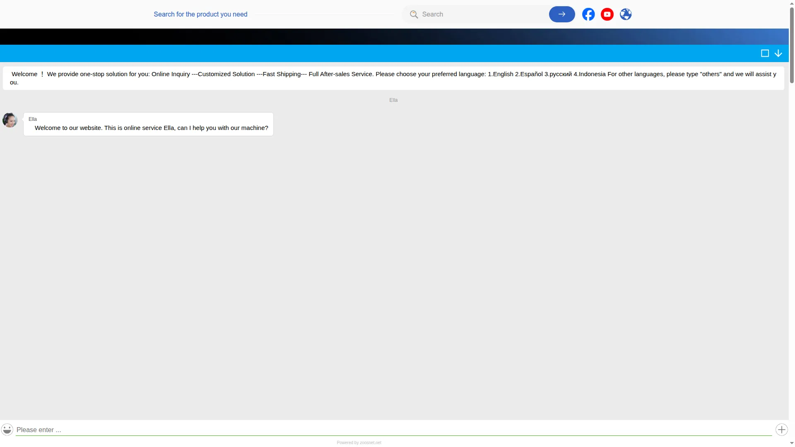Open attachment options with the plus icon
Viewport: 795px width, 447px height.
[782, 430]
